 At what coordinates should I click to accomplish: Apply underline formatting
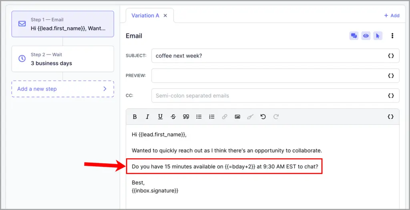tap(160, 117)
